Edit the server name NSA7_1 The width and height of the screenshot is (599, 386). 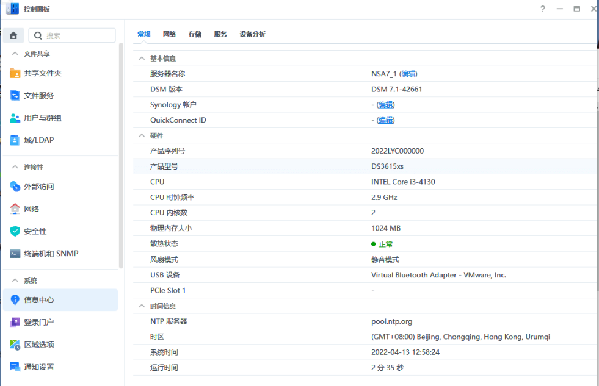tap(408, 74)
